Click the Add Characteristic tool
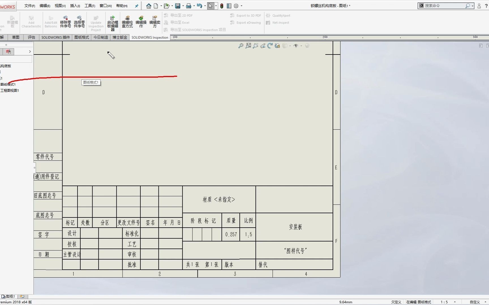This screenshot has height=305, width=489. pyautogui.click(x=31, y=22)
